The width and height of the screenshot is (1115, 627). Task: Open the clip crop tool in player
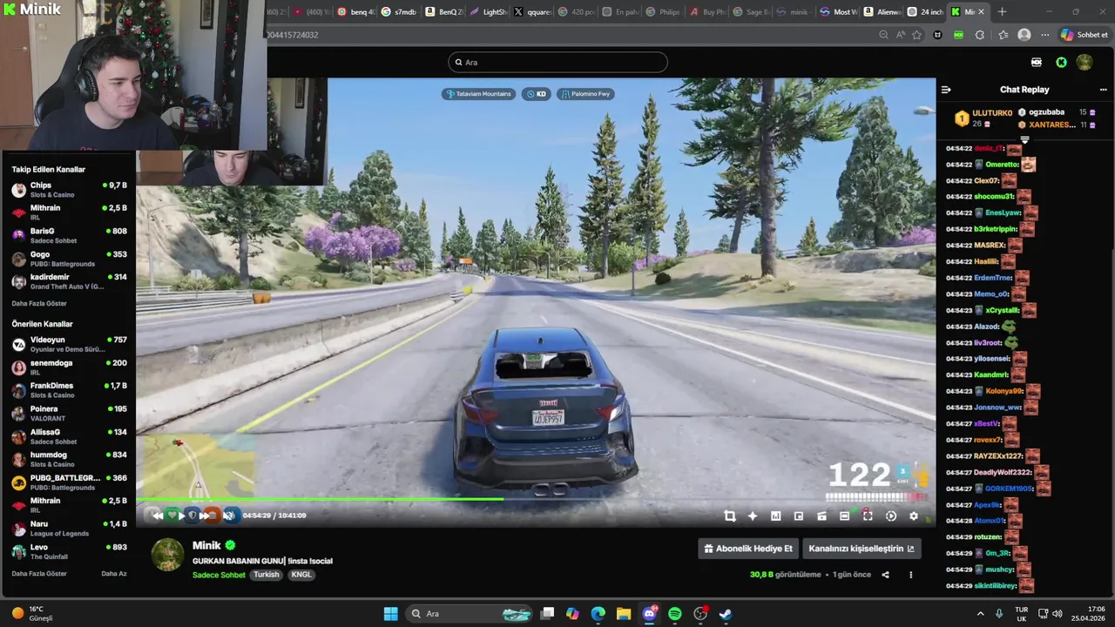tap(730, 516)
